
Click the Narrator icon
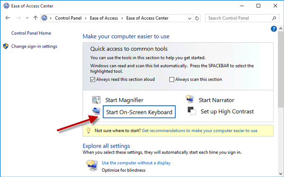coord(190,99)
